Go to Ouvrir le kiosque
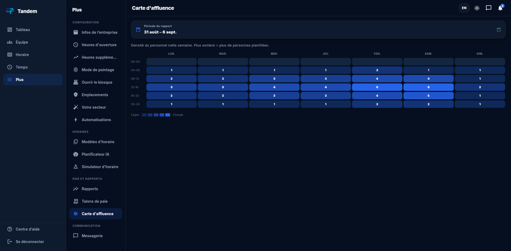This screenshot has width=511, height=251. pos(96,82)
